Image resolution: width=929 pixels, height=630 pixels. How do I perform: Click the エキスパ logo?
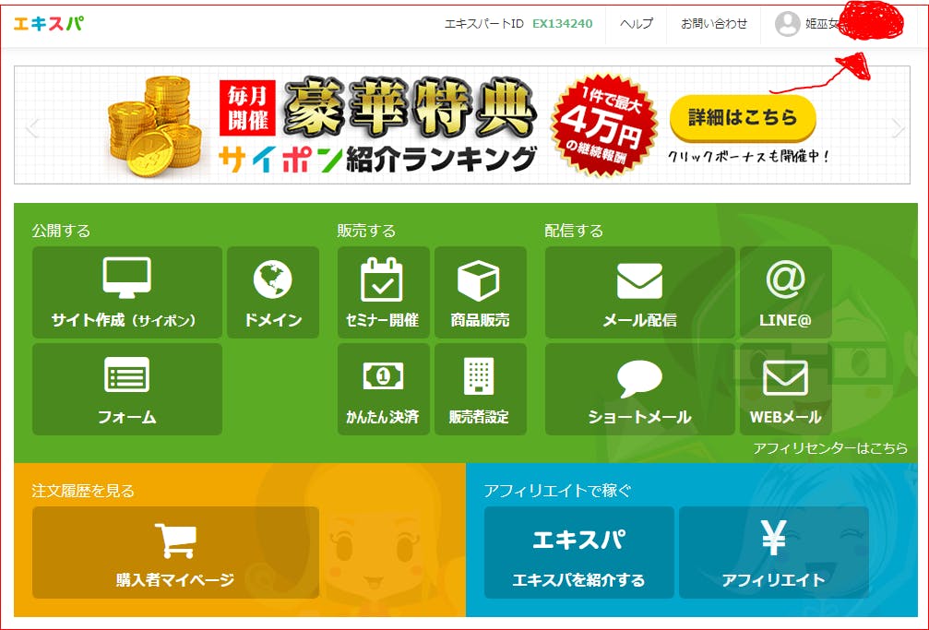click(x=49, y=24)
